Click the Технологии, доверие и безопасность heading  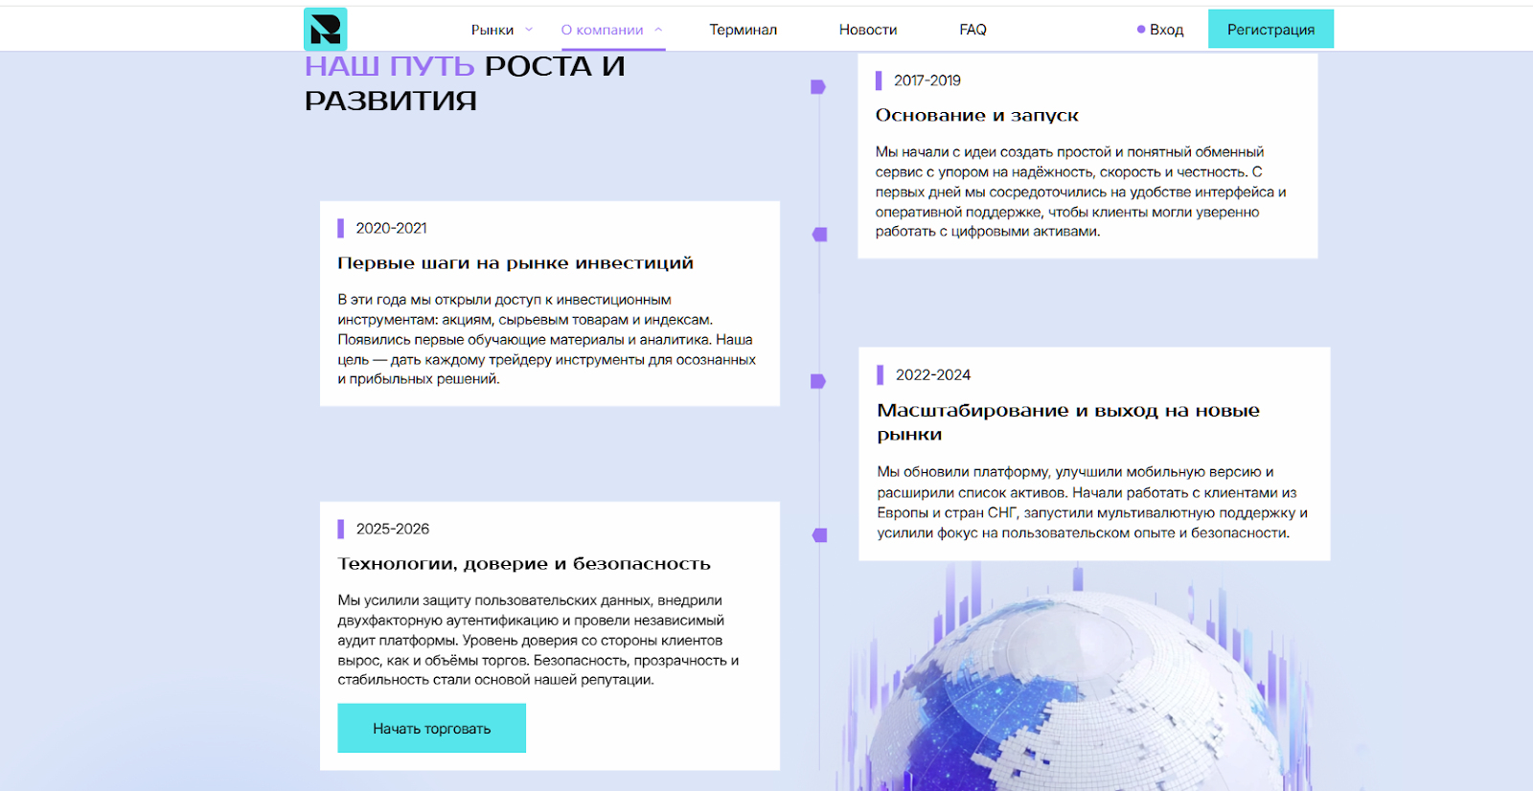pos(524,564)
